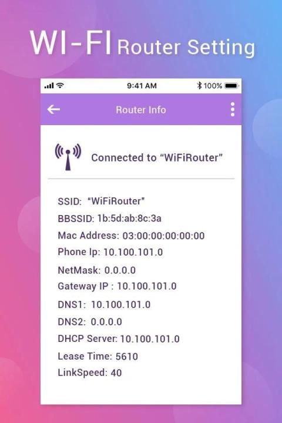Tap the back arrow in Router Info header
The height and width of the screenshot is (423, 282).
coord(53,109)
